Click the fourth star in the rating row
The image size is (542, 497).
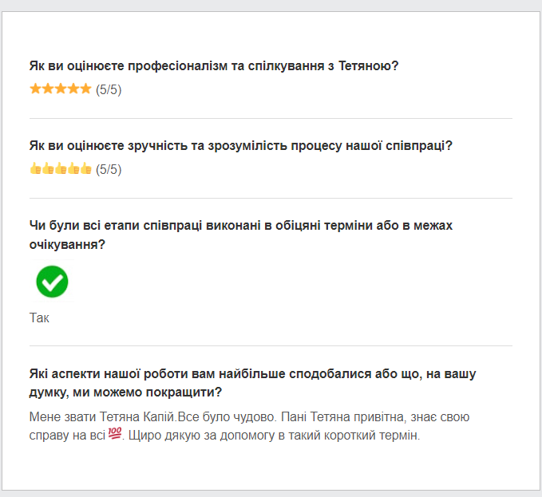coord(73,89)
